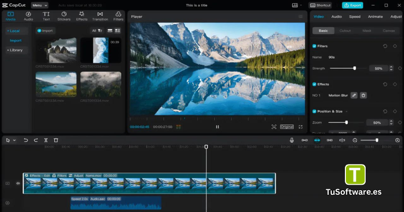Click the Original aspect ratio button
The width and height of the screenshot is (404, 212).
[x=287, y=127]
